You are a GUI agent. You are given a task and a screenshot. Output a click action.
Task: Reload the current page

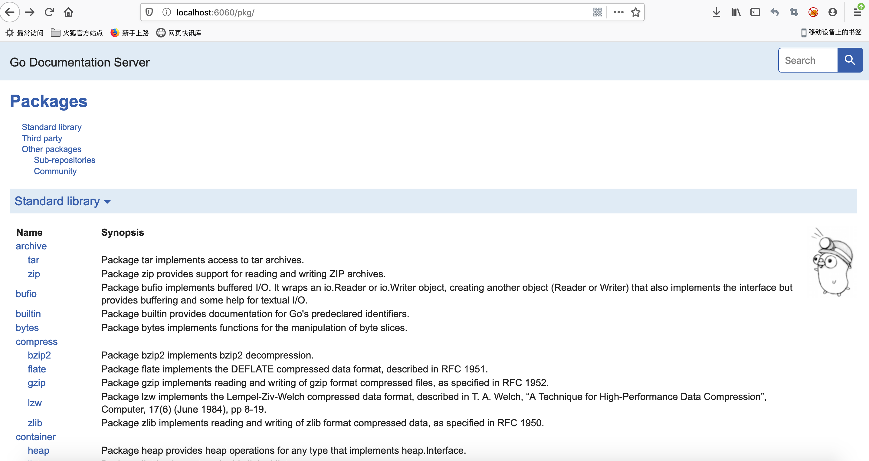coord(49,12)
